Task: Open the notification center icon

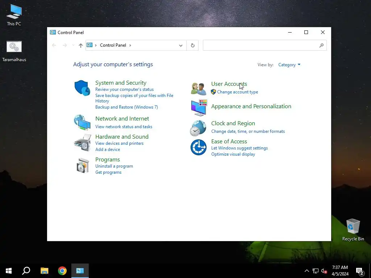Action: (360, 271)
